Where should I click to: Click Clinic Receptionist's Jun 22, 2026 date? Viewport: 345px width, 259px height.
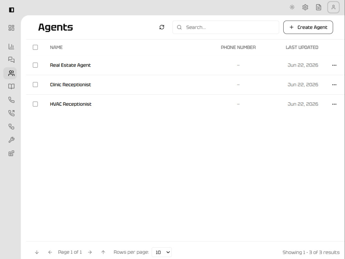(303, 85)
